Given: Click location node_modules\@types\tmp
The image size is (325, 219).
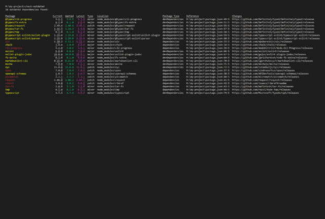Looking at the screenshot, I should click(x=113, y=32).
